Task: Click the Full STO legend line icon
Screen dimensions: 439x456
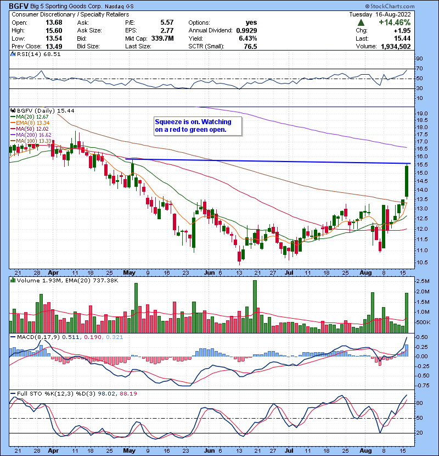Action: pyautogui.click(x=11, y=393)
